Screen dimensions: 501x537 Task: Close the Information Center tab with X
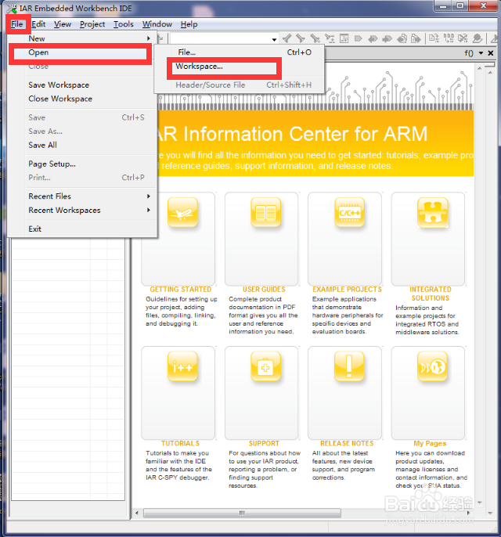[491, 53]
